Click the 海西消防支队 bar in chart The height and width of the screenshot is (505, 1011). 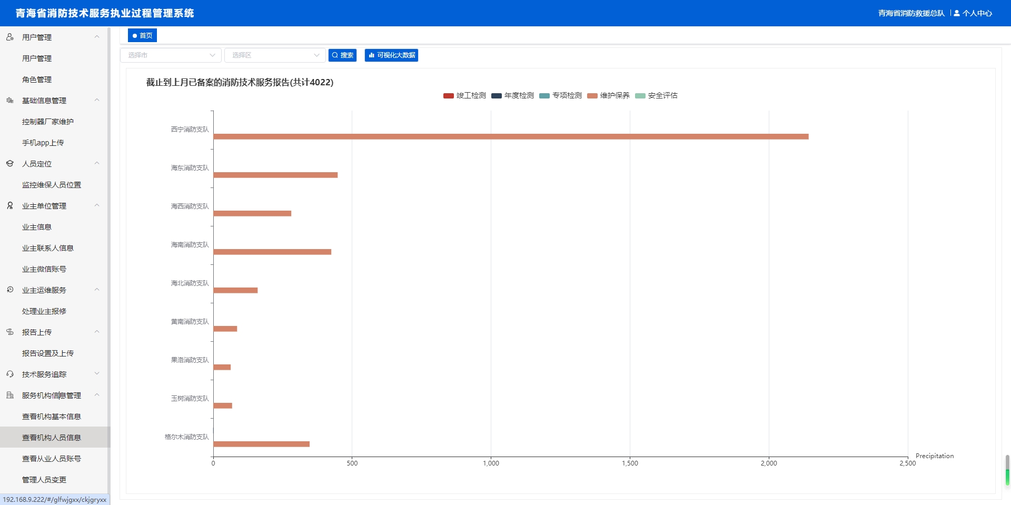click(x=252, y=213)
